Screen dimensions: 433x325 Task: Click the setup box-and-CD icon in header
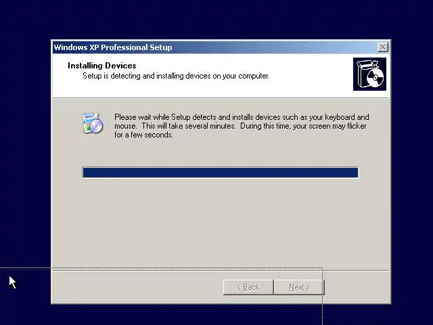tap(369, 74)
